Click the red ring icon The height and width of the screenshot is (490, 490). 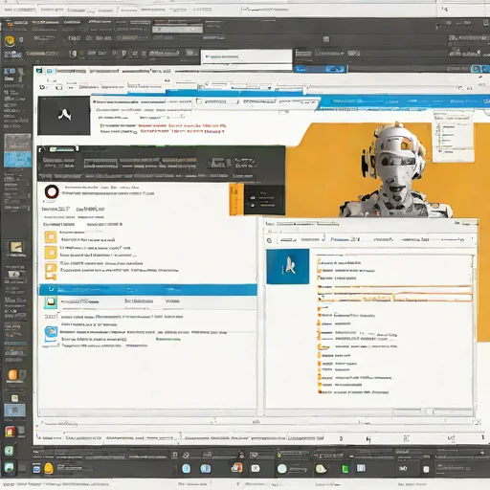point(52,192)
